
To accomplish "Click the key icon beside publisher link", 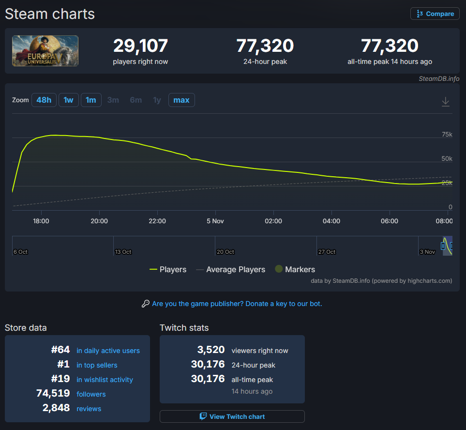I will tap(145, 304).
